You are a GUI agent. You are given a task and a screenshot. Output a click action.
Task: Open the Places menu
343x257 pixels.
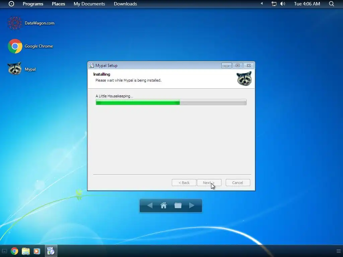[x=58, y=4]
